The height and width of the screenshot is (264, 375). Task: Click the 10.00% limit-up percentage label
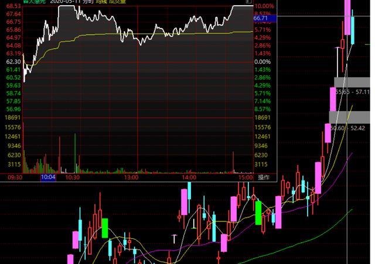coord(264,6)
